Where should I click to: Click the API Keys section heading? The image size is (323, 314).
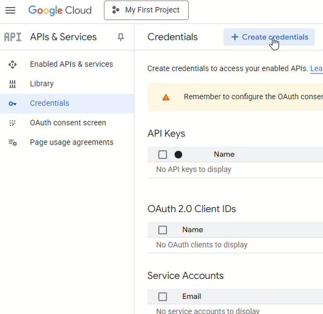(x=167, y=134)
